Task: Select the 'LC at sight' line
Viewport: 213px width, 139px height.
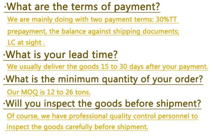Action: [x=26, y=43]
